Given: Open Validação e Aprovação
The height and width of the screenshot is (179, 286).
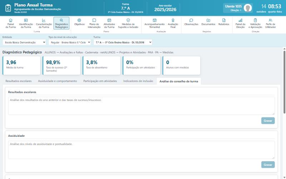Looking at the screenshot, I should point(255,23).
